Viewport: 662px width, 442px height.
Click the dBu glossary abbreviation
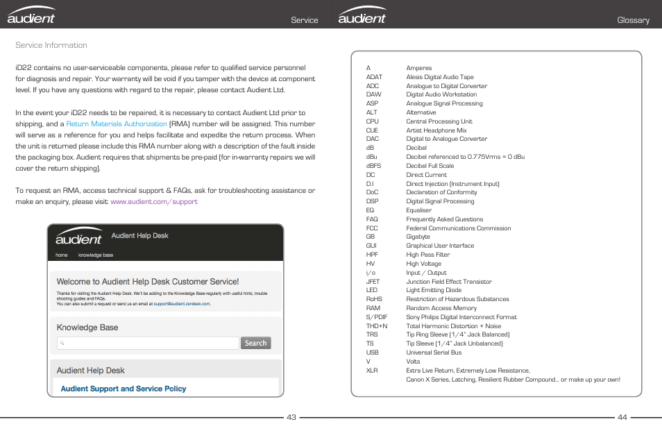tap(371, 157)
